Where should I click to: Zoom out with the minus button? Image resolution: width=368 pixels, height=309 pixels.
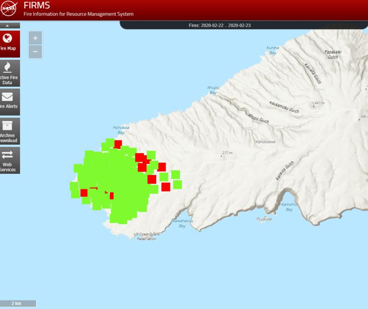(35, 52)
